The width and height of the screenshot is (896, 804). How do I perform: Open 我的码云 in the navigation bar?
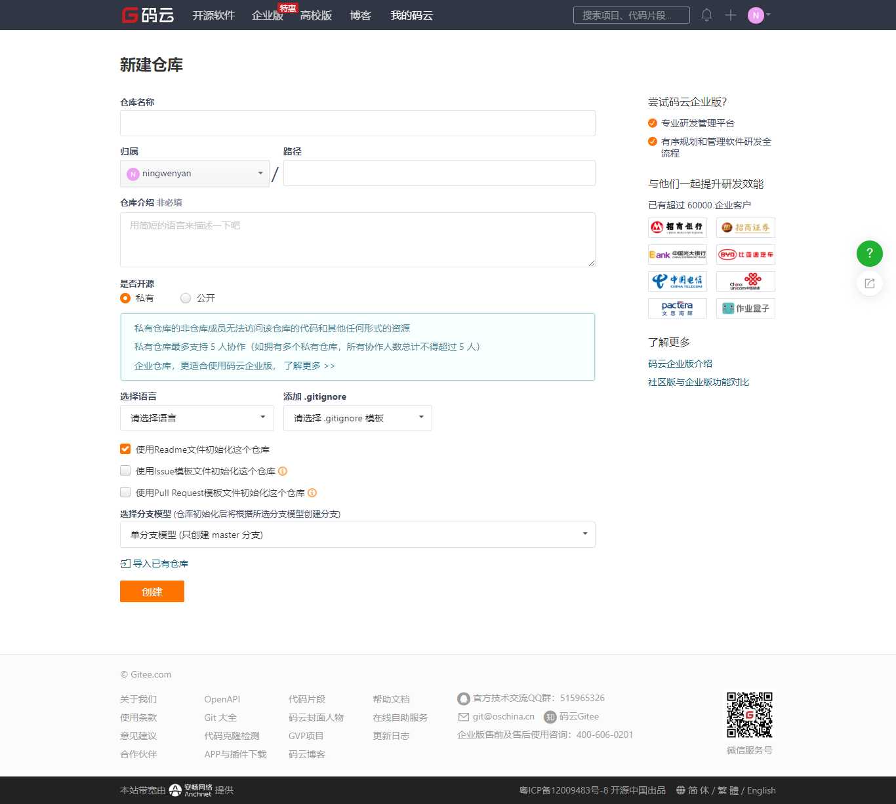click(412, 15)
